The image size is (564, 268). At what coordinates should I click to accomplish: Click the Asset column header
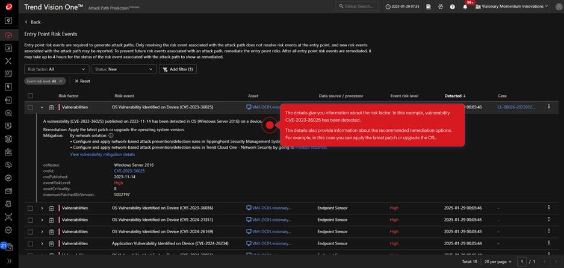pyautogui.click(x=253, y=96)
